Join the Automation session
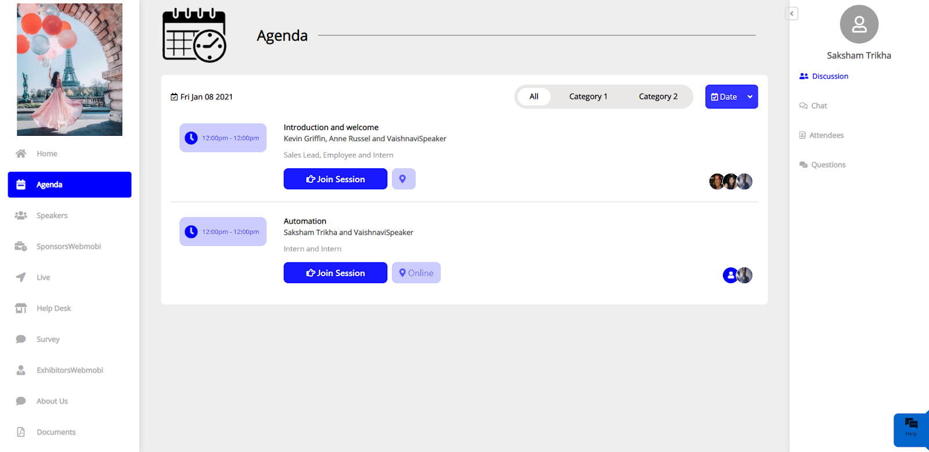This screenshot has width=929, height=452. click(x=336, y=273)
